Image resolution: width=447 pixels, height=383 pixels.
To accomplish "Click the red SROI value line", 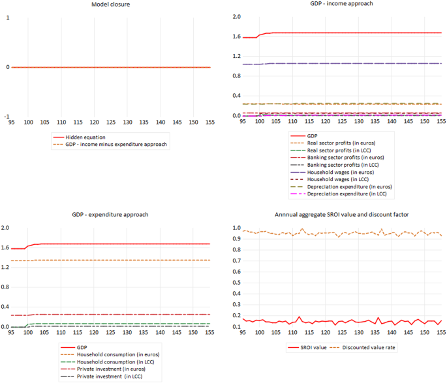I will [x=342, y=322].
